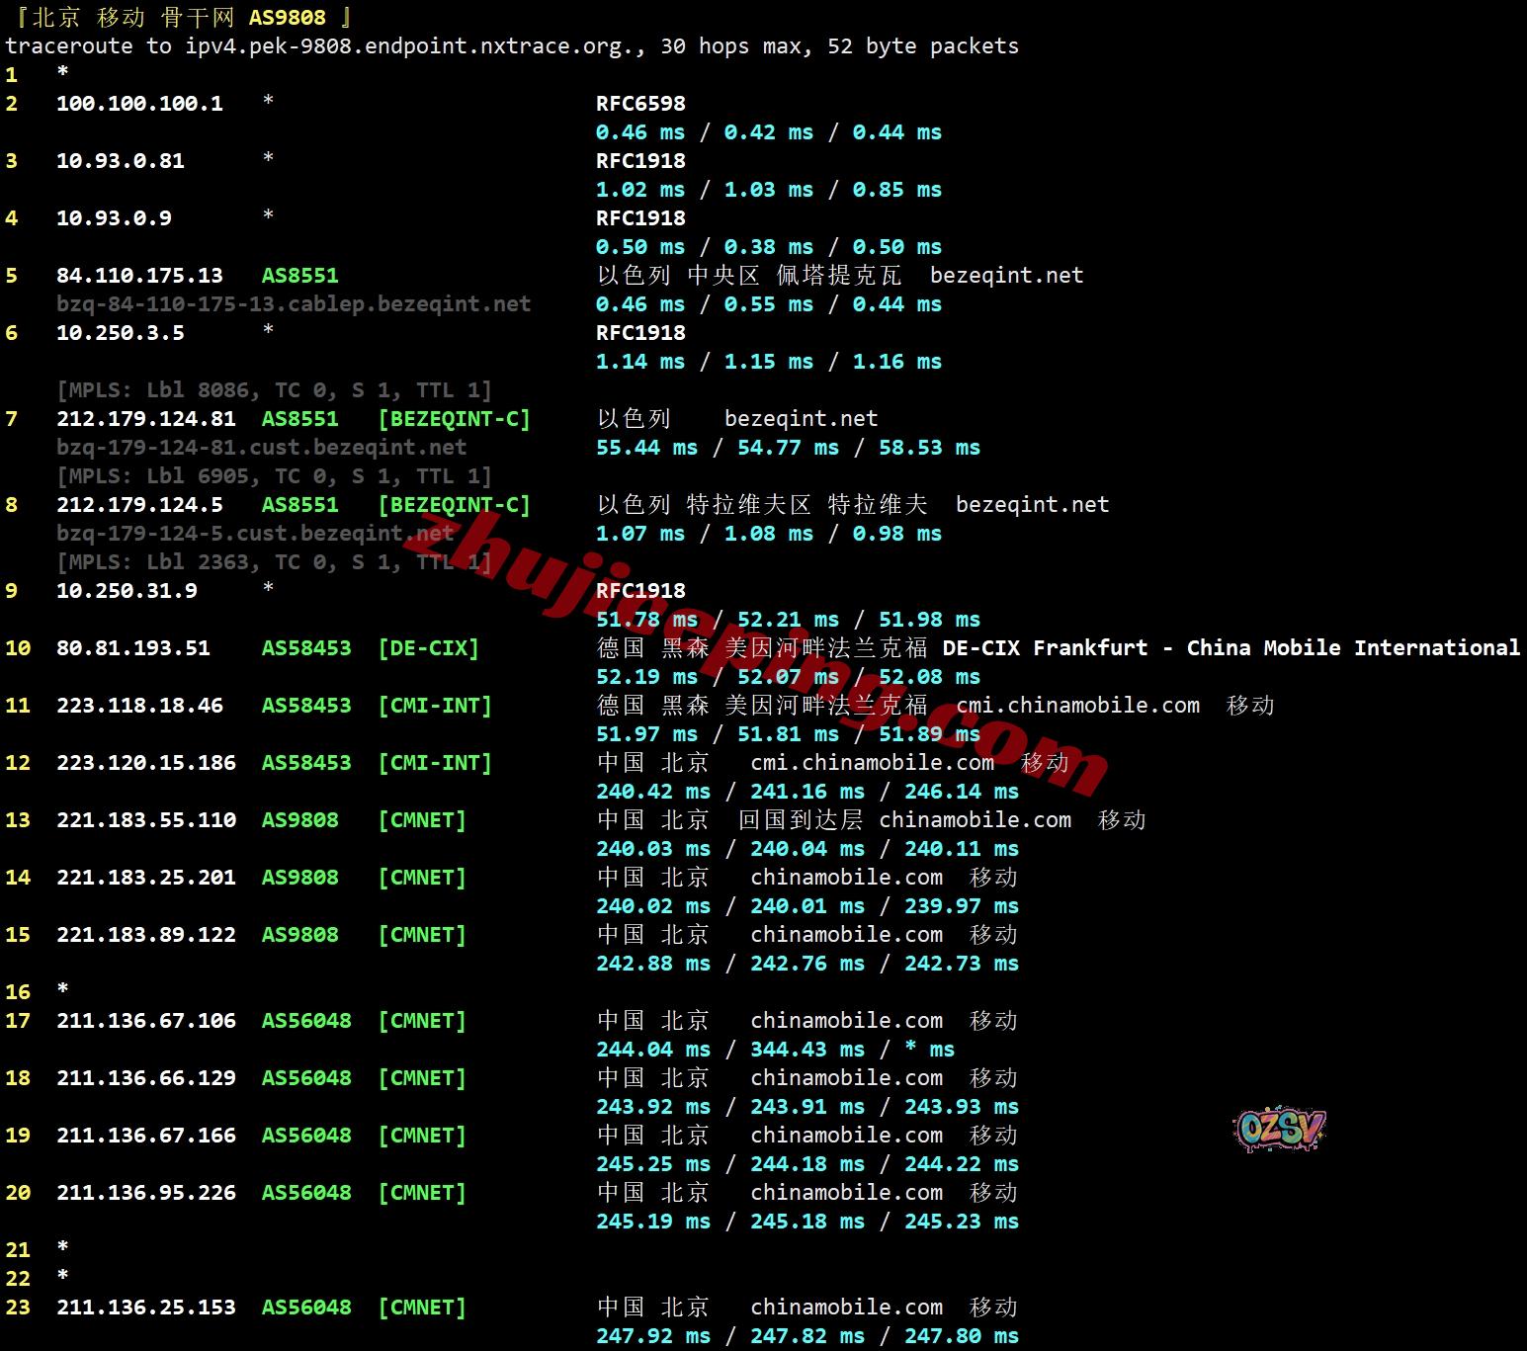Click the DE-CIX Frankfurt China Mobile International text
This screenshot has width=1527, height=1351.
tap(1230, 648)
